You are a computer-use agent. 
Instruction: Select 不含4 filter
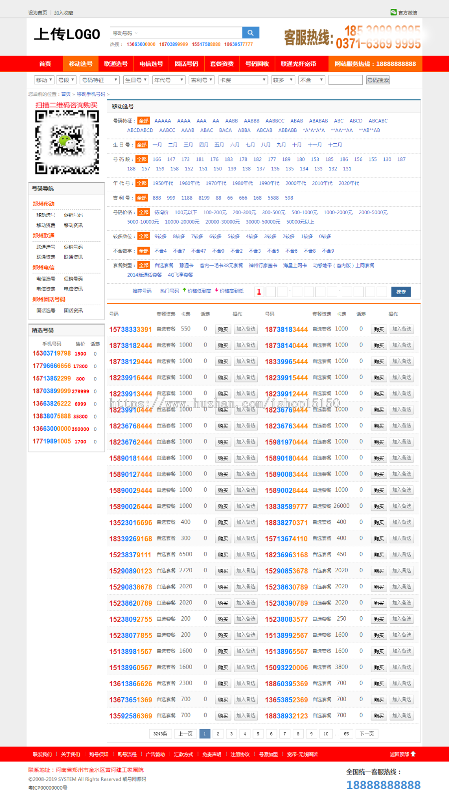pos(161,251)
